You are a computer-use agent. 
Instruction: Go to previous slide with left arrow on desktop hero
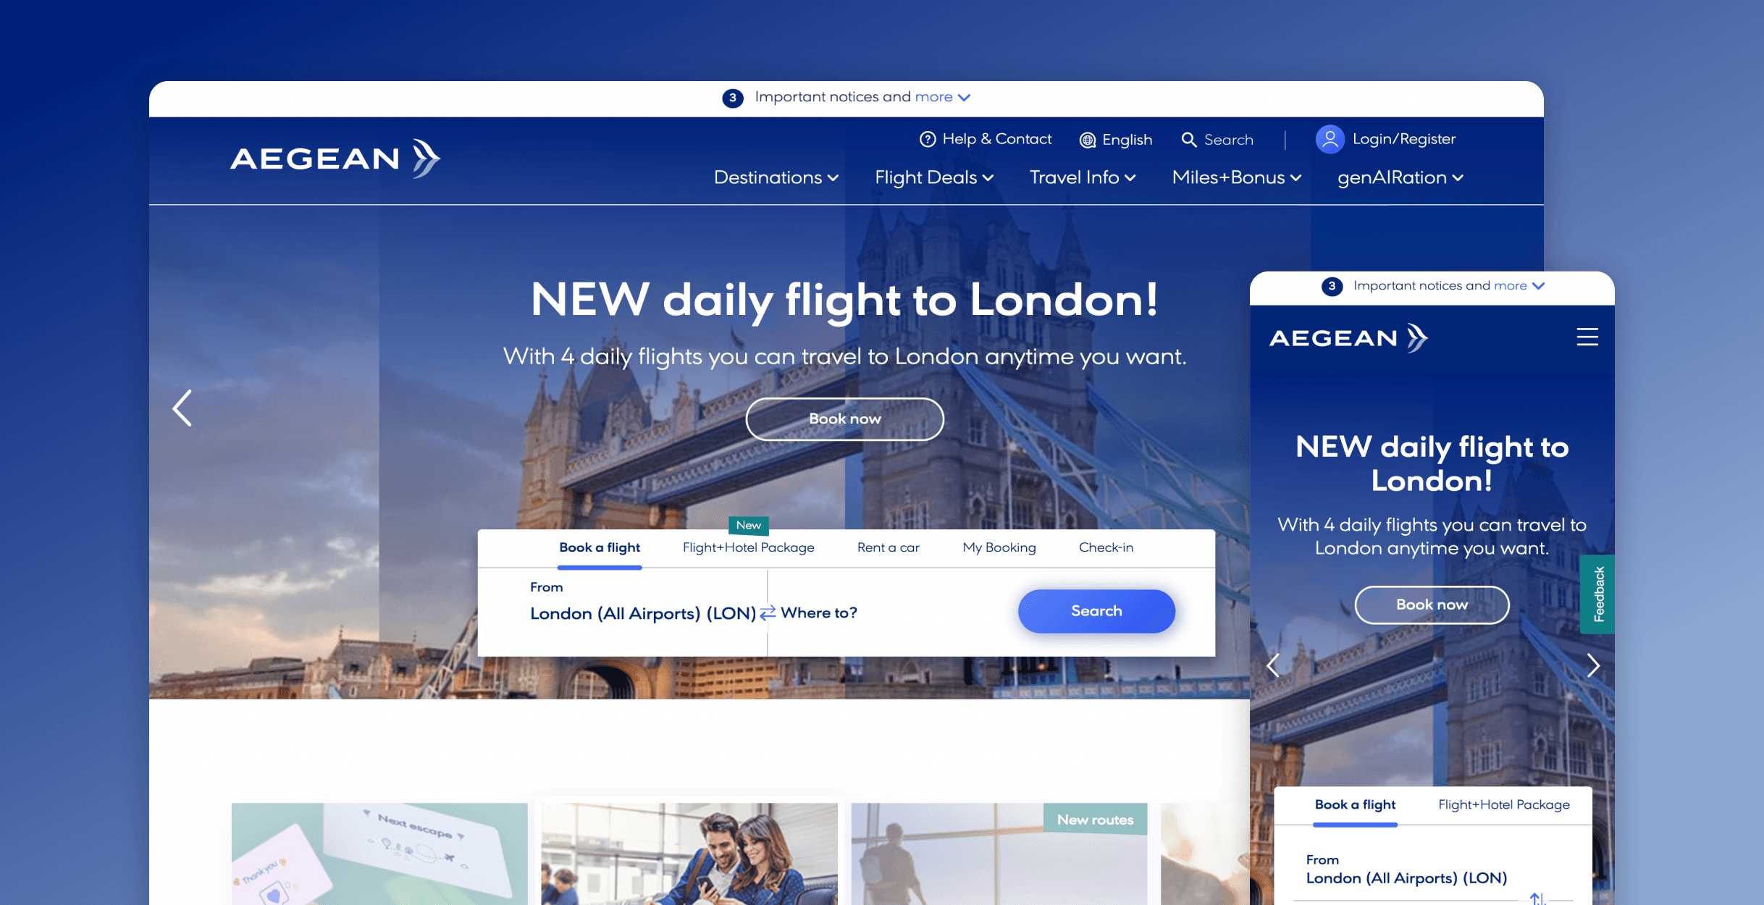click(x=182, y=408)
